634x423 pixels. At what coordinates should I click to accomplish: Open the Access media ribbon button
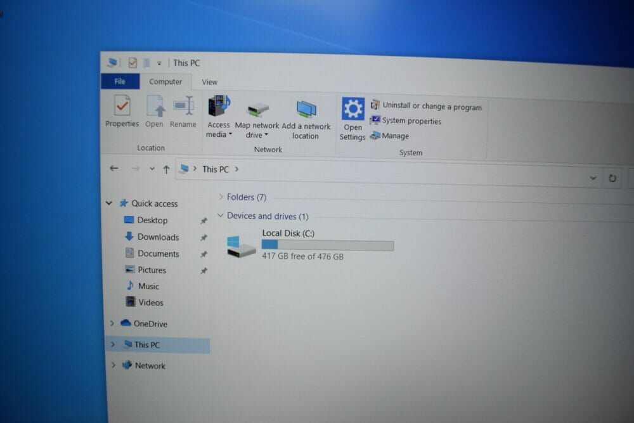219,117
